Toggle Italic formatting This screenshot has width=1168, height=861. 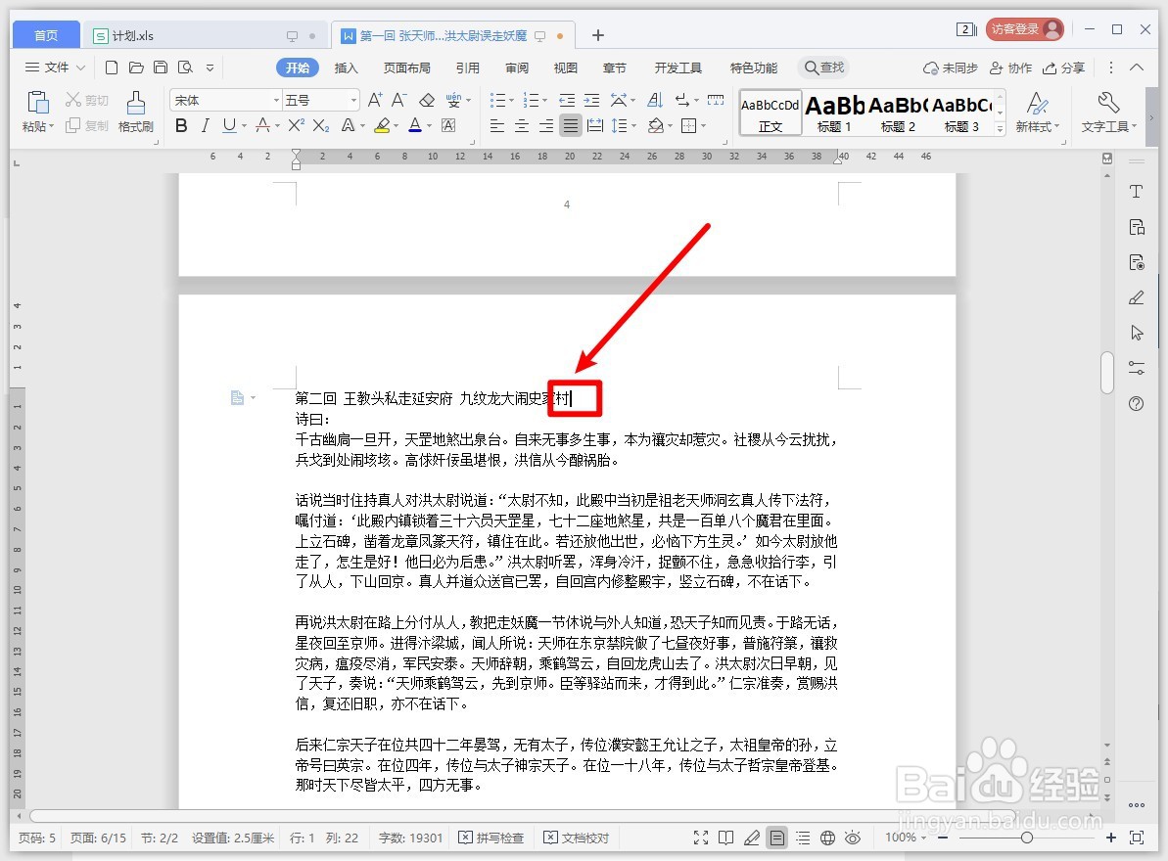point(205,126)
